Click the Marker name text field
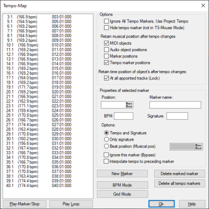 pos(175,105)
